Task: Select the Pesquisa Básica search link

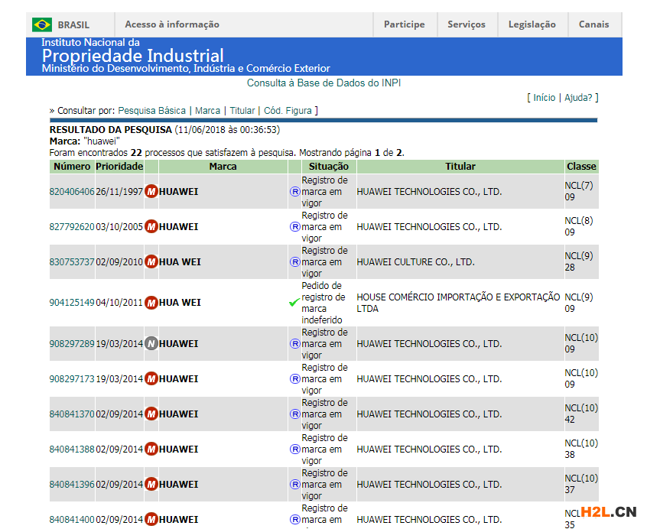Action: 151,111
